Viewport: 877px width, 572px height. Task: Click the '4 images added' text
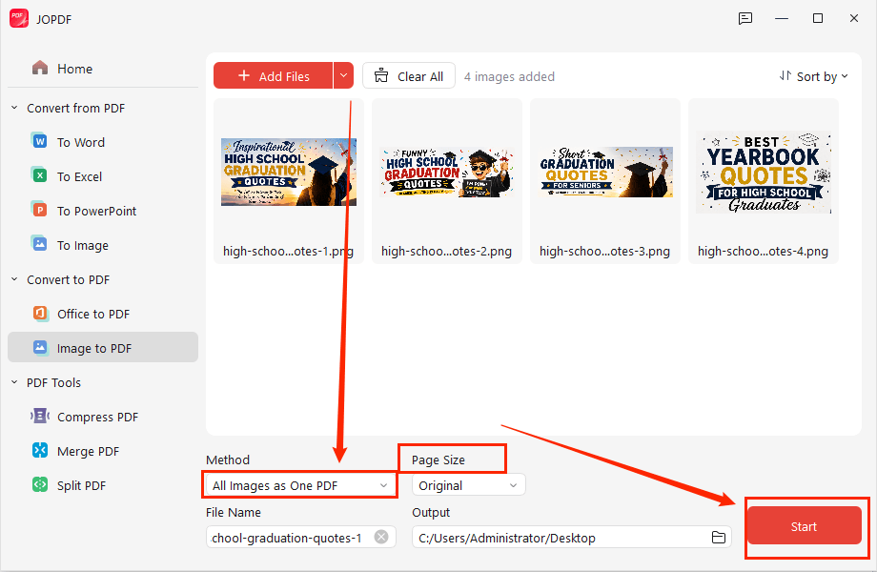pos(509,76)
